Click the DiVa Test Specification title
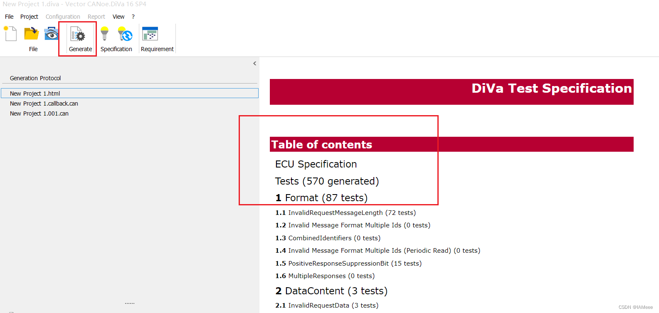The height and width of the screenshot is (313, 659). coord(551,89)
